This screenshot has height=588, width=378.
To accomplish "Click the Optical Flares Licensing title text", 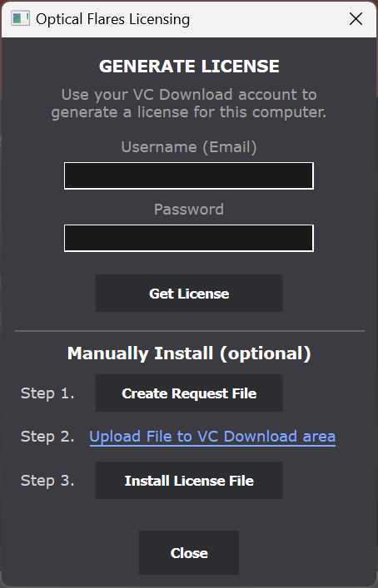I will [112, 19].
